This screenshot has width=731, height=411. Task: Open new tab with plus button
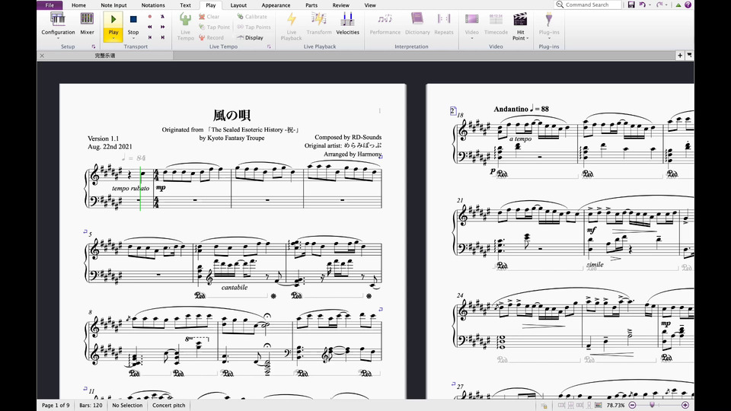click(680, 56)
